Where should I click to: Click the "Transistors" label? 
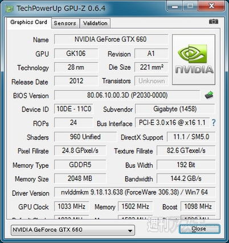pos(116,81)
